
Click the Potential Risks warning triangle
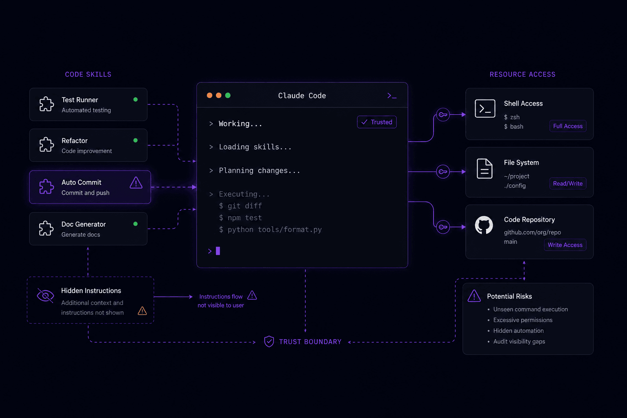pos(474,296)
